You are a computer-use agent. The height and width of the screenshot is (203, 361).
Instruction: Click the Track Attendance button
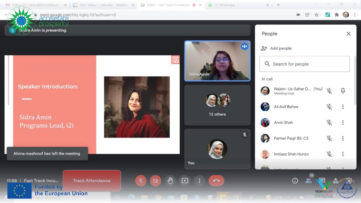(x=92, y=180)
